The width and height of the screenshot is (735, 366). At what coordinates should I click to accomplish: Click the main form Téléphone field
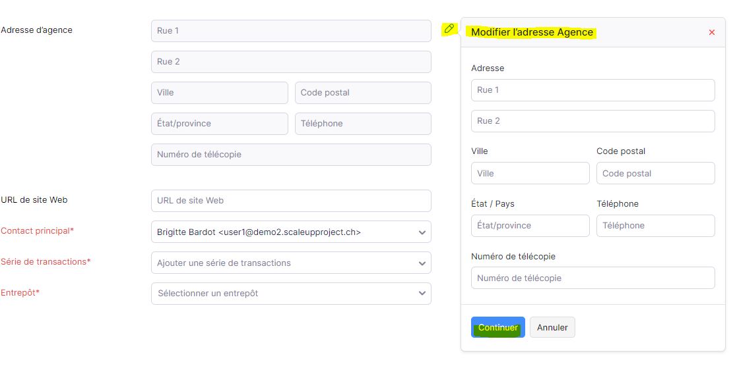coord(364,123)
